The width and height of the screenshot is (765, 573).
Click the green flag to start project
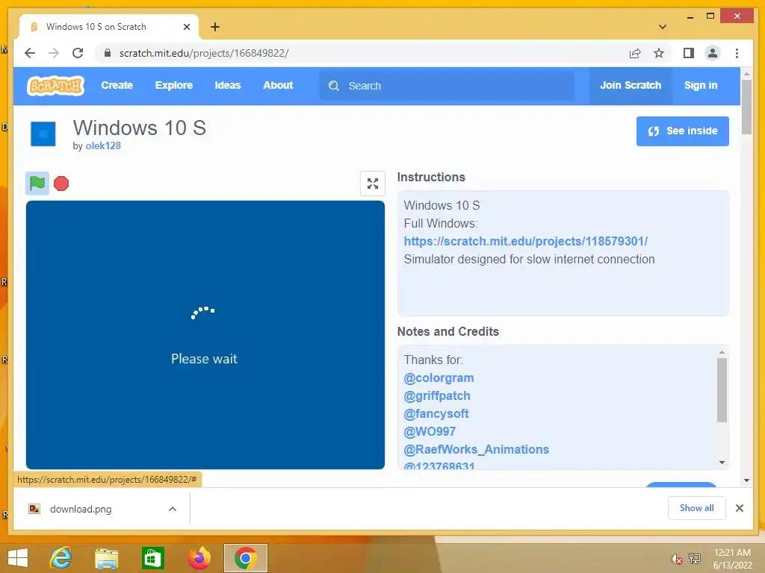pos(37,184)
